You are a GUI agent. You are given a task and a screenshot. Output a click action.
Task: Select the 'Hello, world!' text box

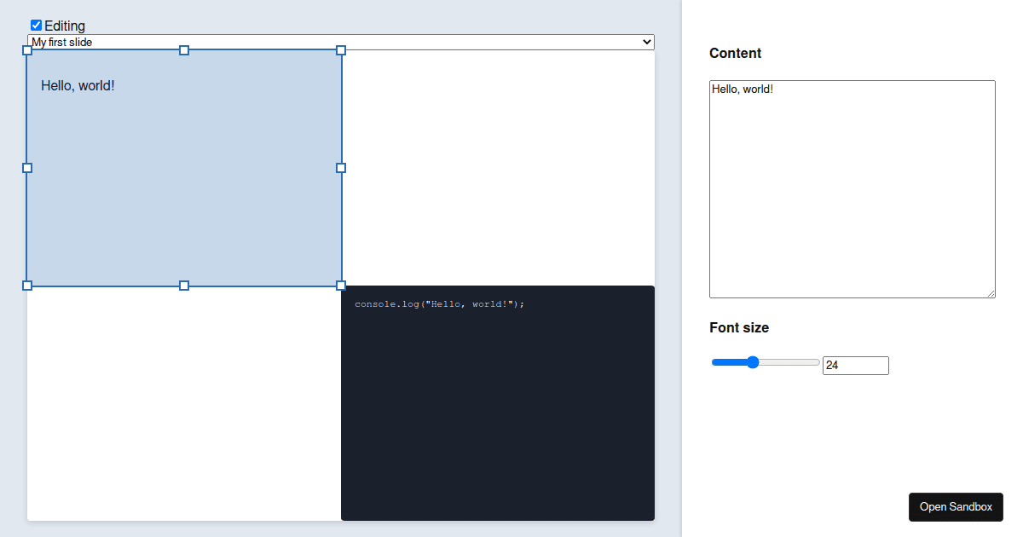point(170,128)
